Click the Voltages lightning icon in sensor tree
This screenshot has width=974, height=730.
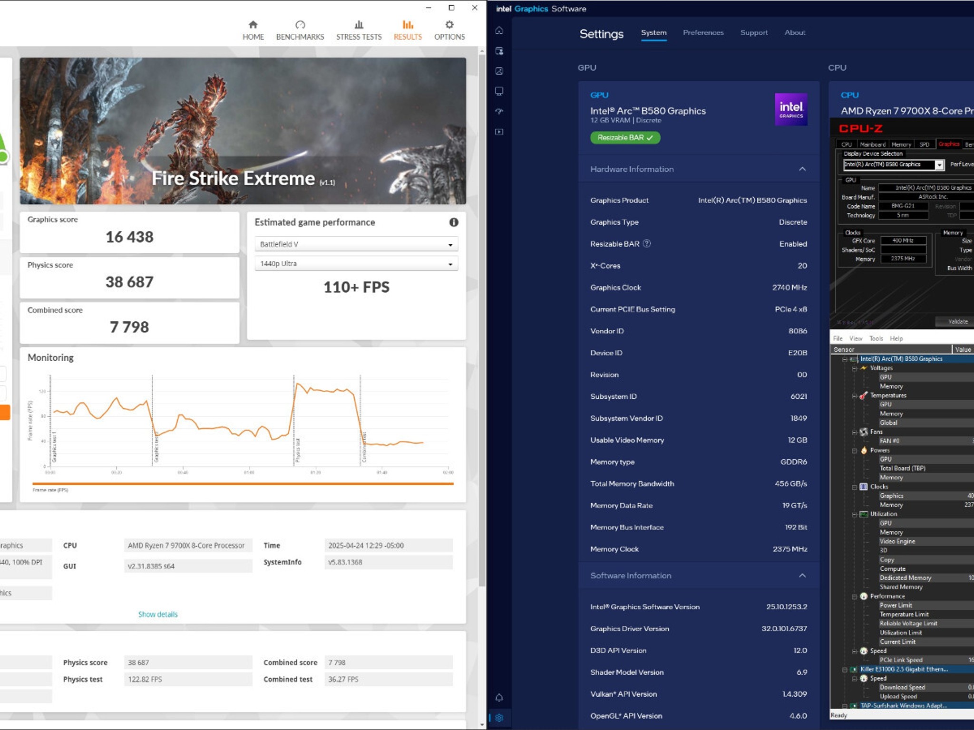coord(864,368)
